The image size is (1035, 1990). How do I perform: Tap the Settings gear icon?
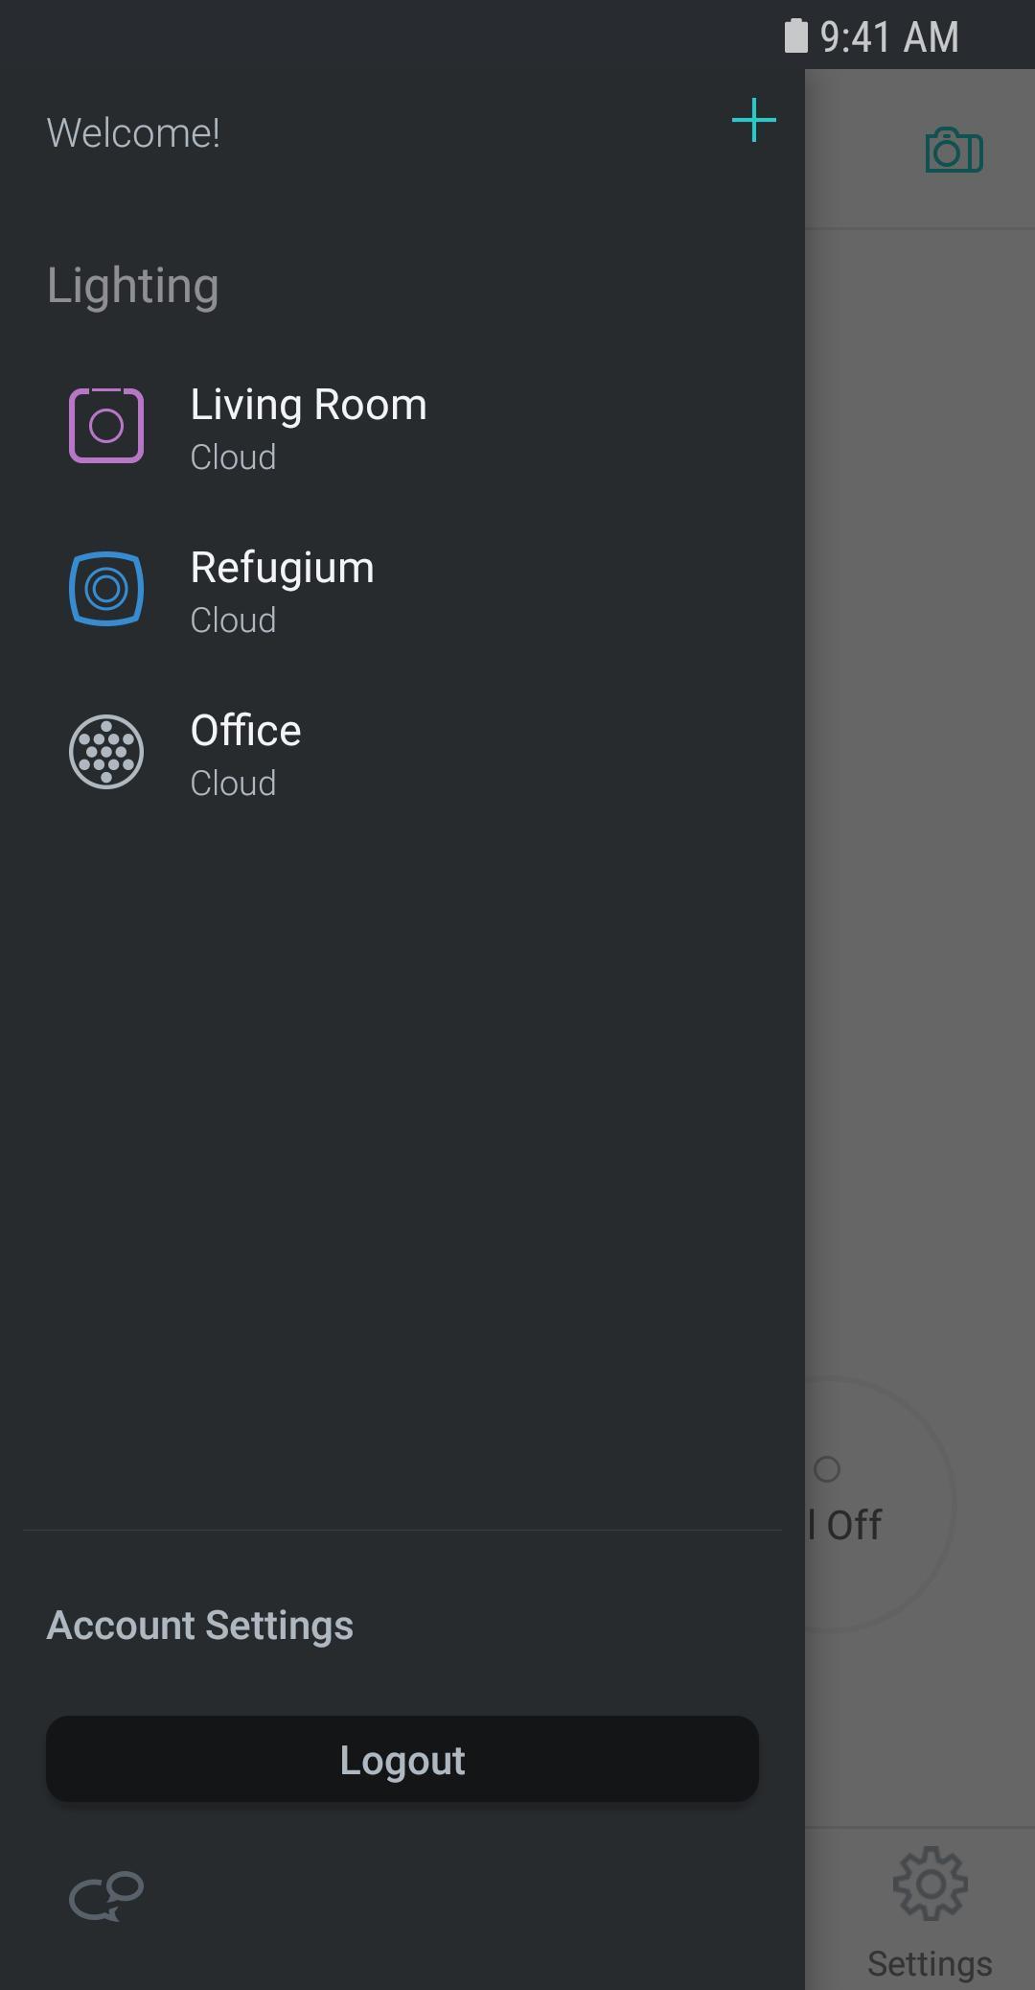point(930,1884)
